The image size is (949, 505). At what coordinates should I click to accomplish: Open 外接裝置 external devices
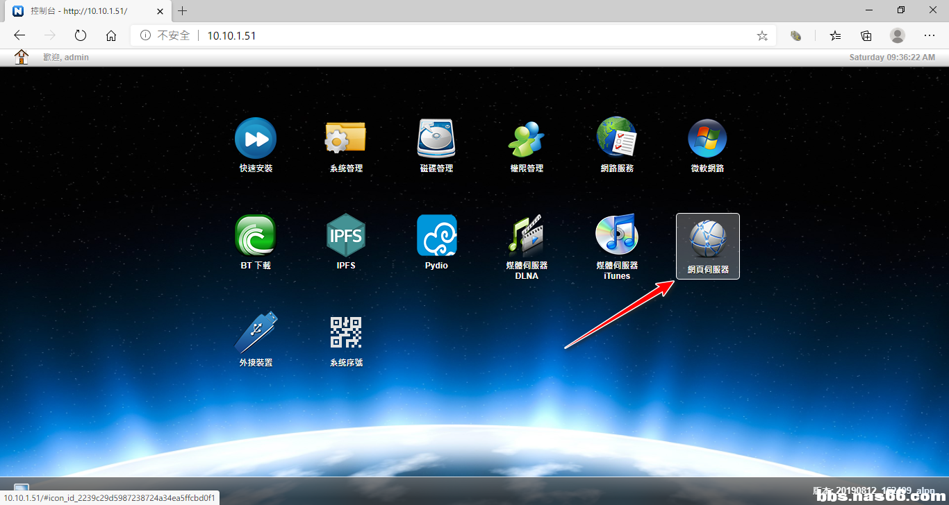[256, 339]
